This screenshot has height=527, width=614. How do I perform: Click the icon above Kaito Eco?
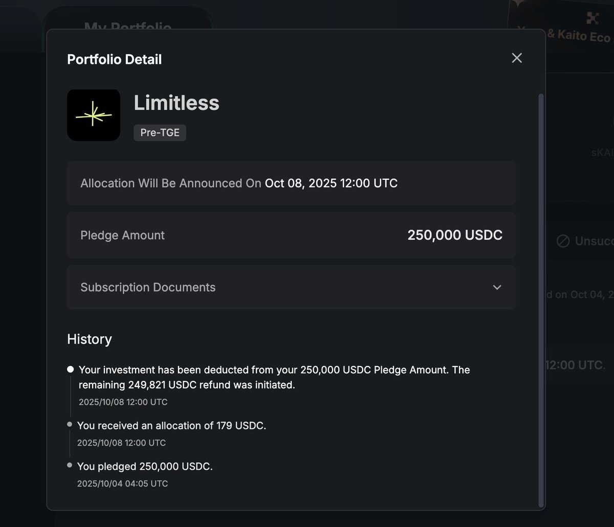point(592,19)
